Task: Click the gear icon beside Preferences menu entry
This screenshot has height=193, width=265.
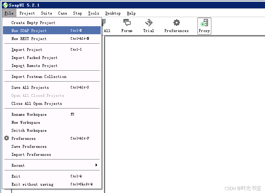Action: tap(7, 138)
